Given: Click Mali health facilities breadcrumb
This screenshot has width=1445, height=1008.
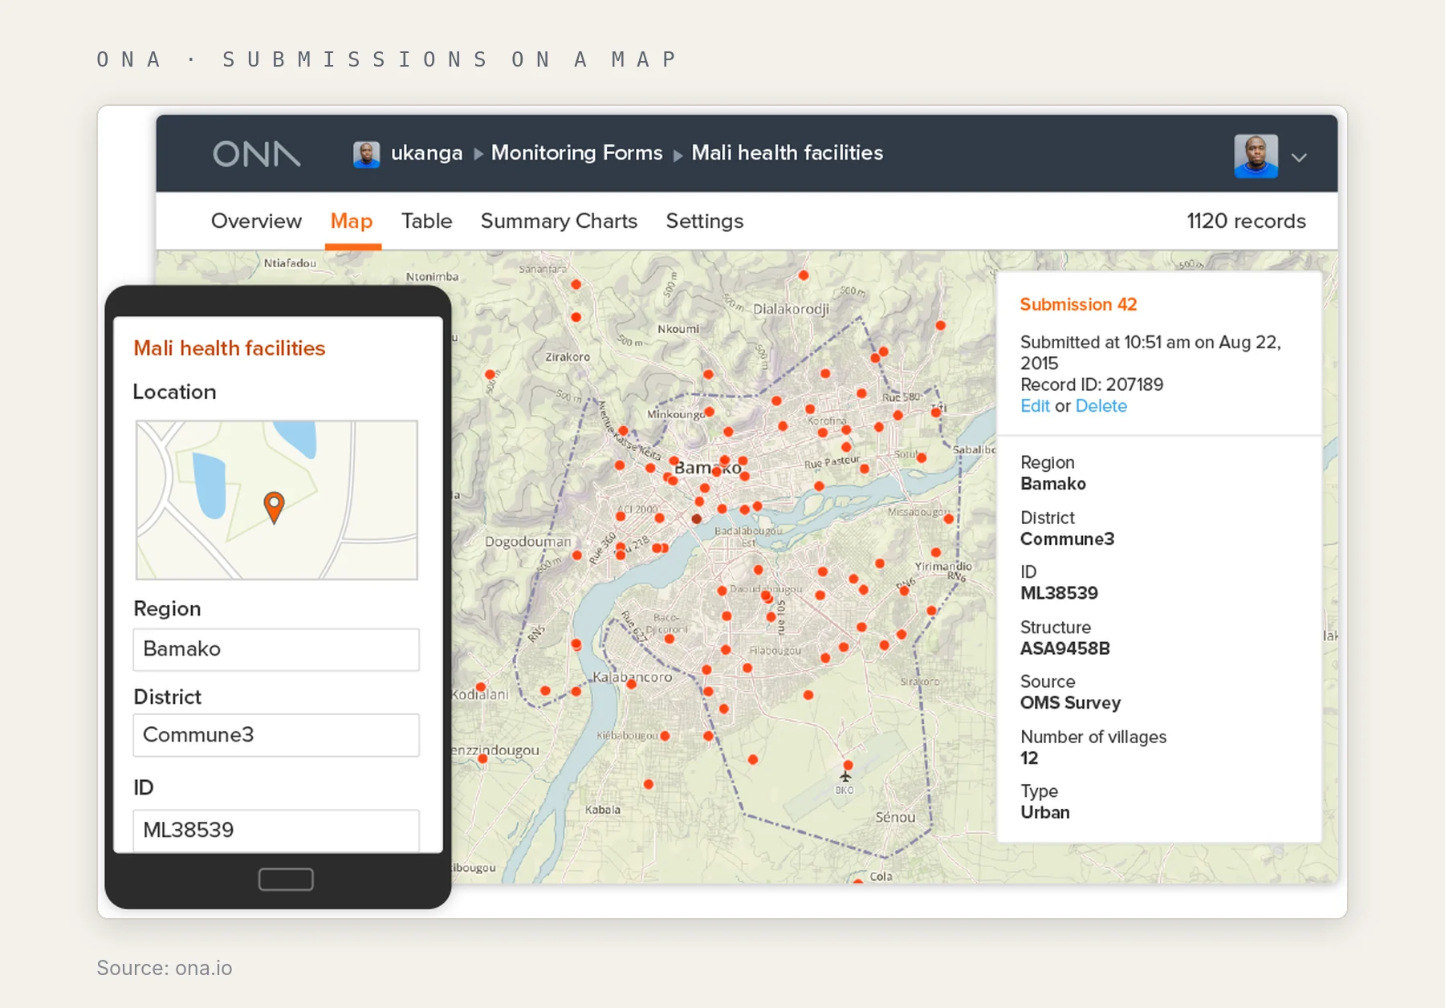Looking at the screenshot, I should pos(787,152).
